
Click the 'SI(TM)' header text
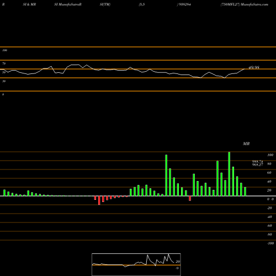pos(105,4)
